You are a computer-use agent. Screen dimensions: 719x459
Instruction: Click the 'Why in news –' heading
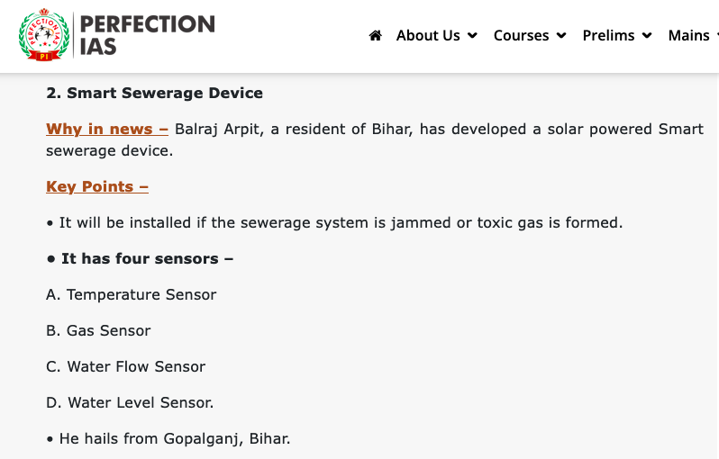pyautogui.click(x=107, y=130)
